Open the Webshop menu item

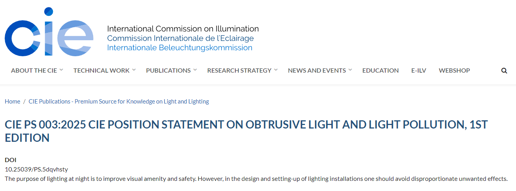454,71
